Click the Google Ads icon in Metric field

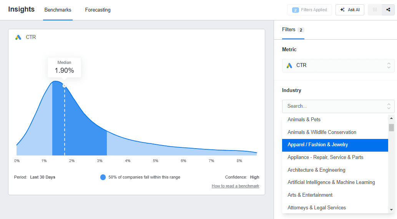(289, 65)
